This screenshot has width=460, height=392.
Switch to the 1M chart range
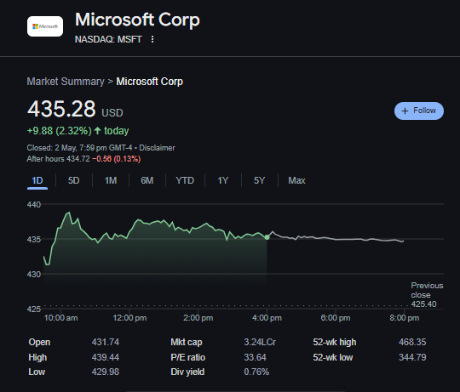click(x=111, y=180)
